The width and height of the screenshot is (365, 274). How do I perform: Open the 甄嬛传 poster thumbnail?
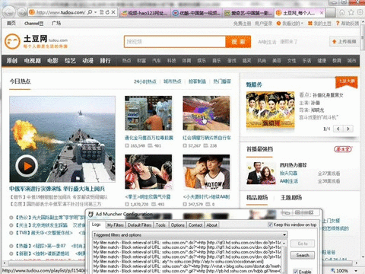click(x=270, y=110)
